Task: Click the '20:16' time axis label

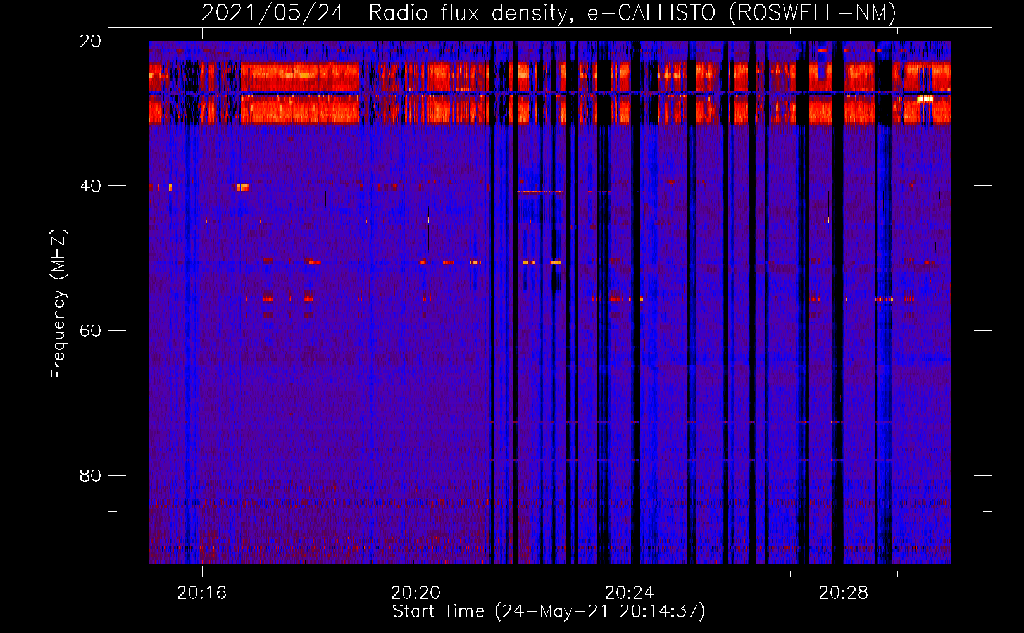Action: coord(201,593)
